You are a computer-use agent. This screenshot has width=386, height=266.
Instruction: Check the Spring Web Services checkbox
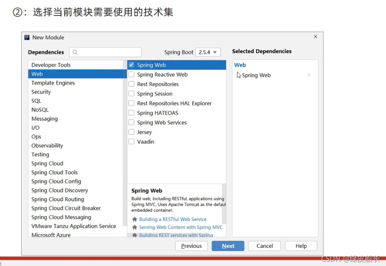tap(132, 122)
